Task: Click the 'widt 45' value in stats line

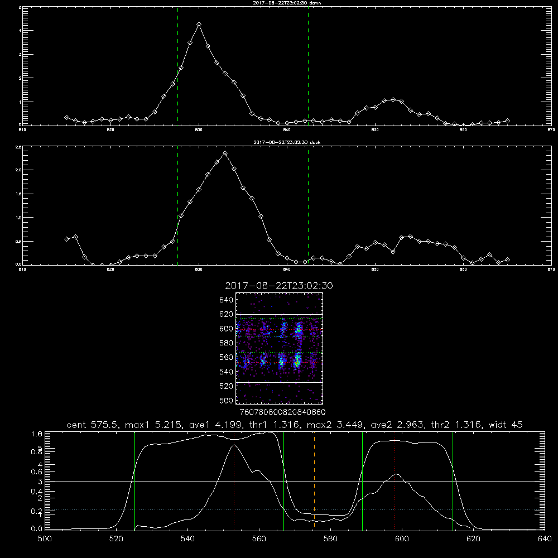Action: (x=506, y=425)
